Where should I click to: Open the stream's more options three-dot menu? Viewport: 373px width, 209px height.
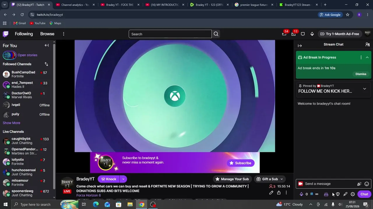pos(286,193)
